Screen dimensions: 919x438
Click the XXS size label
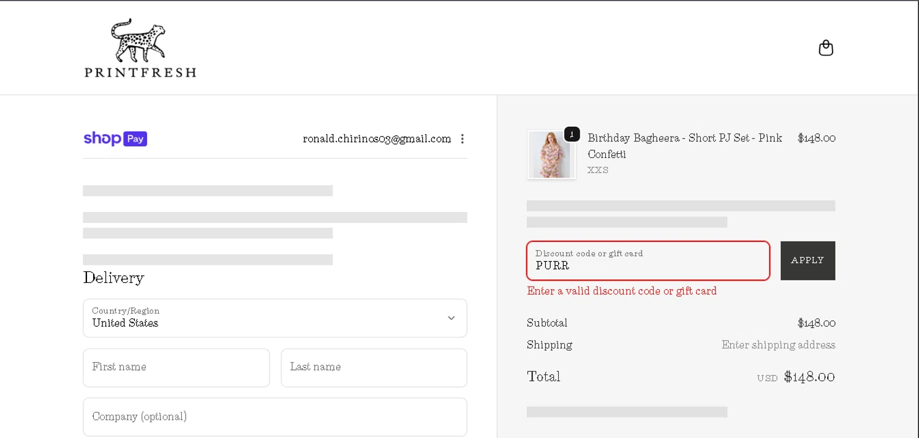point(598,170)
